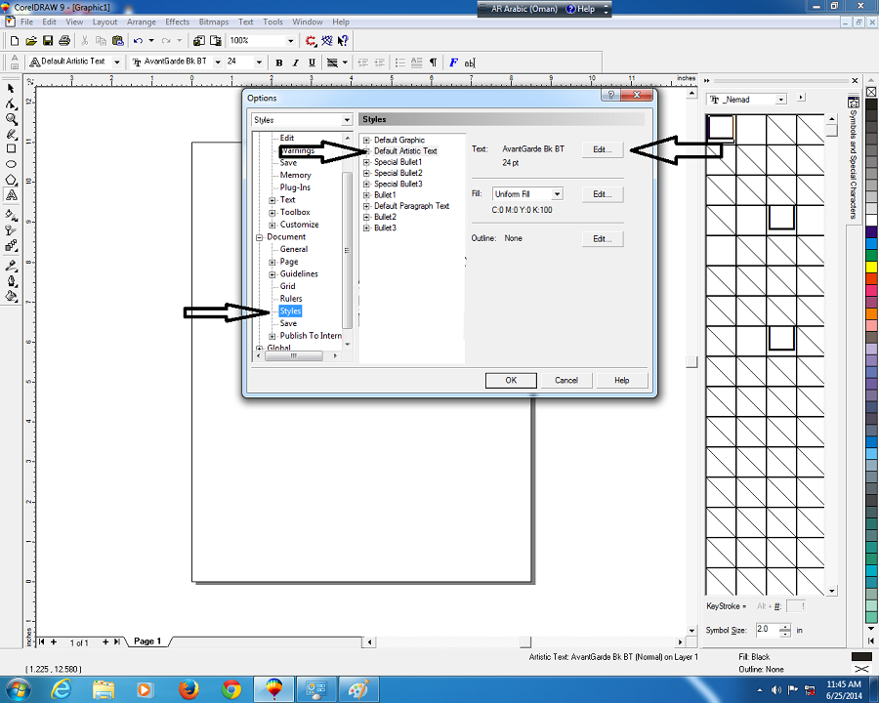879x703 pixels.
Task: Click the Edit Text ab icon
Action: [470, 62]
